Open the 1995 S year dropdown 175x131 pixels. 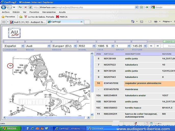(106, 46)
